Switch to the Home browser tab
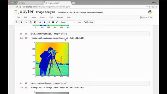This screenshot has height=94, width=167. pos(31,3)
